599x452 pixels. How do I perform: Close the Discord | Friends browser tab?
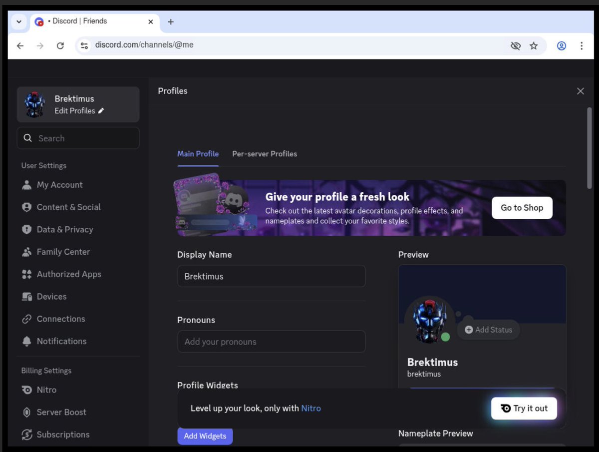151,22
